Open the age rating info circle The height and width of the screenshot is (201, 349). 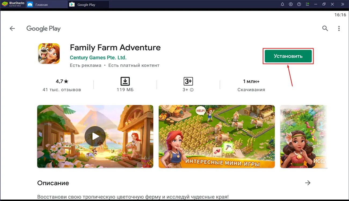[192, 90]
